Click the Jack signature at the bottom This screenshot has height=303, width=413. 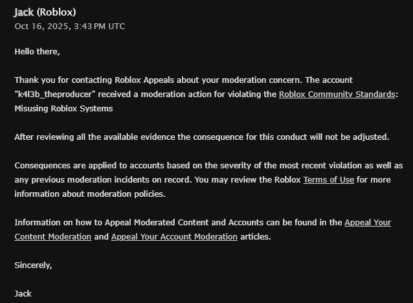coord(23,293)
